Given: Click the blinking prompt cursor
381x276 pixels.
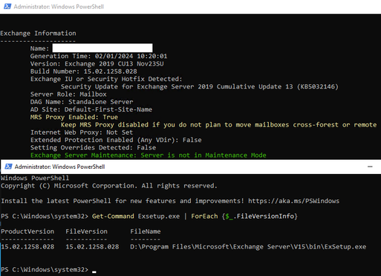Looking at the screenshot, I should (x=94, y=272).
